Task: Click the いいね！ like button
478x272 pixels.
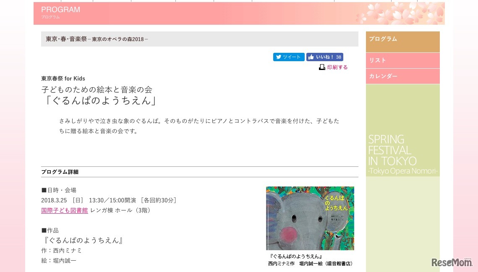Action: [325, 57]
